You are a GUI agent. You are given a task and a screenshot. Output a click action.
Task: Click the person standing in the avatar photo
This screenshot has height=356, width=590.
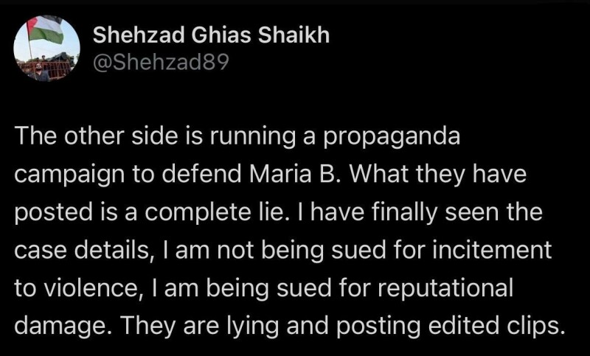tap(39, 72)
